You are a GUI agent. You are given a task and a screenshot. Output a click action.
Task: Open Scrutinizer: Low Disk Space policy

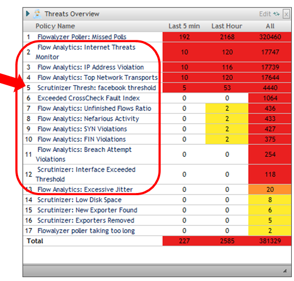tap(79, 200)
